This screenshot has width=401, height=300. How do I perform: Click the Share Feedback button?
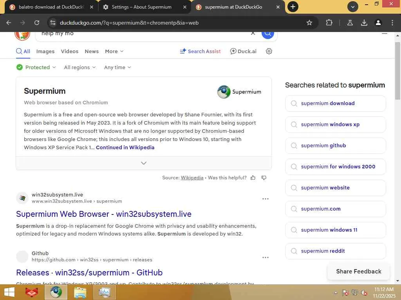point(359,271)
